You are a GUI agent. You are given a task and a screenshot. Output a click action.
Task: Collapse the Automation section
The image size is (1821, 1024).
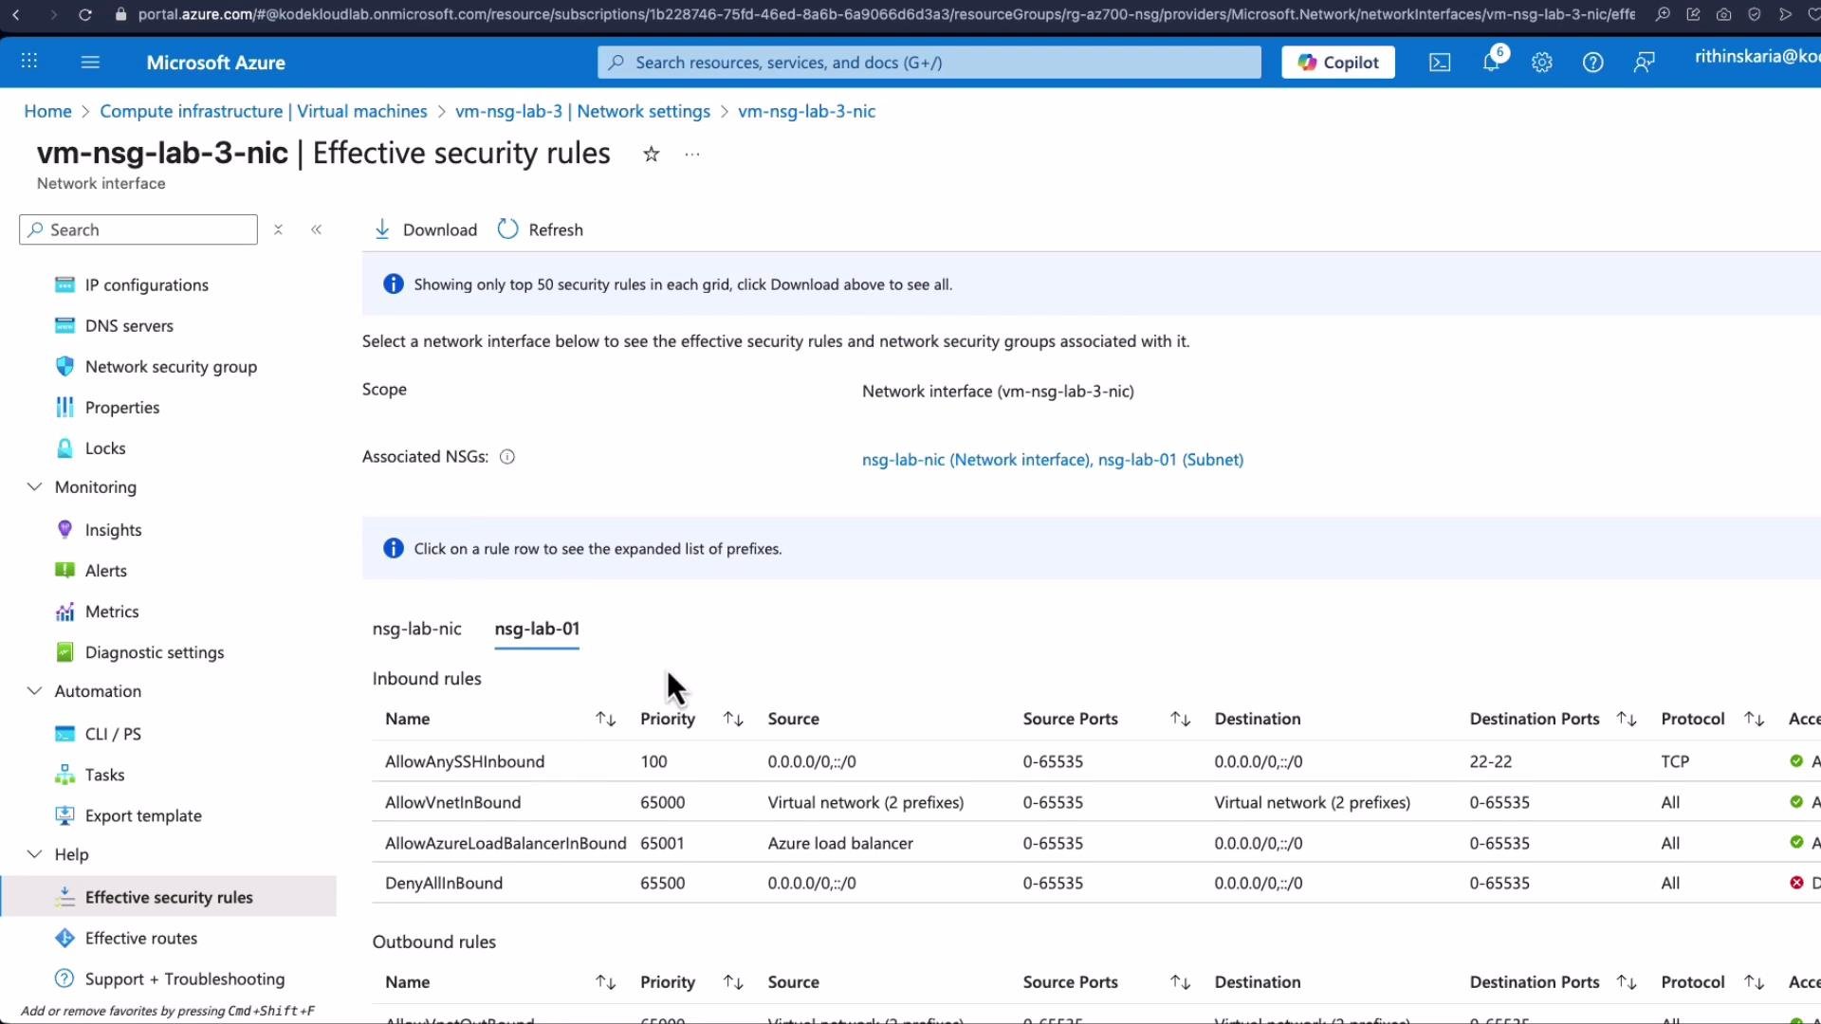[x=34, y=690]
